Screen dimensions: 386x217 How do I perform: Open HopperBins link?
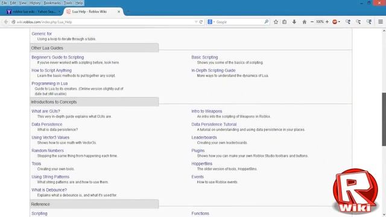coord(202,163)
